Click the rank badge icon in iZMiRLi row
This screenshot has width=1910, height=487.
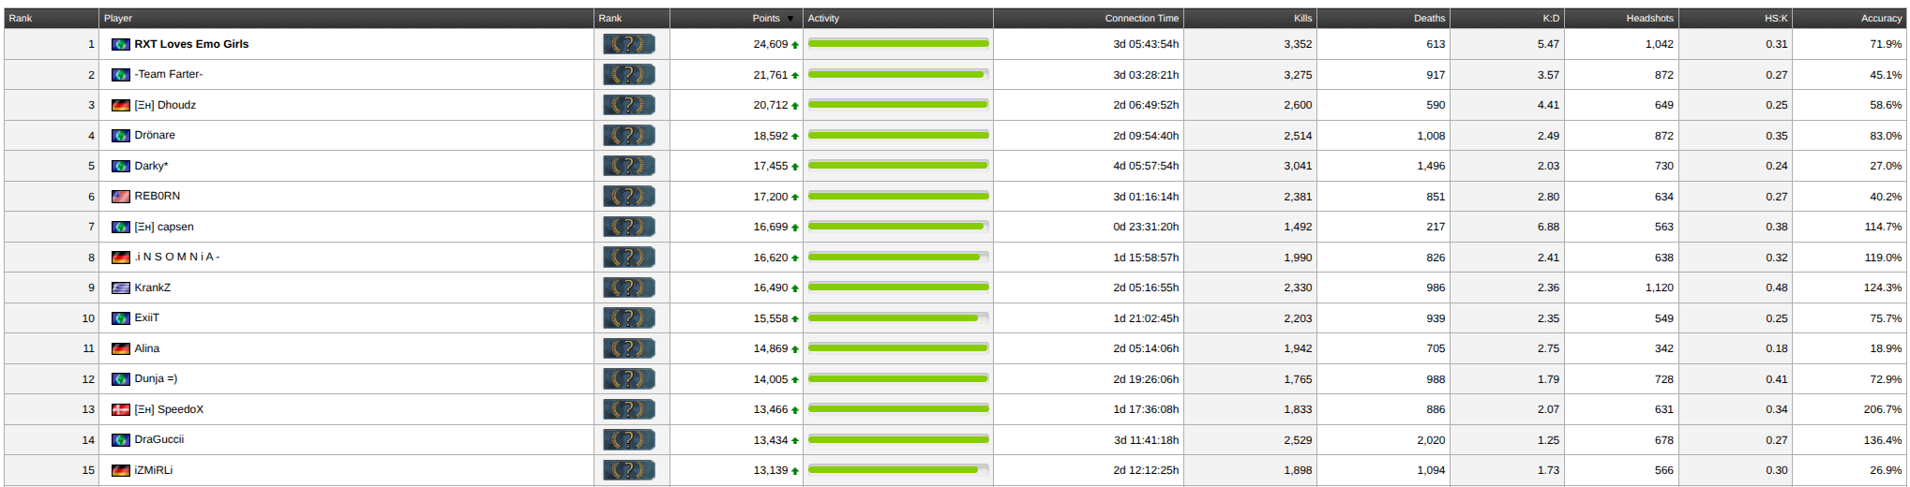pos(628,470)
